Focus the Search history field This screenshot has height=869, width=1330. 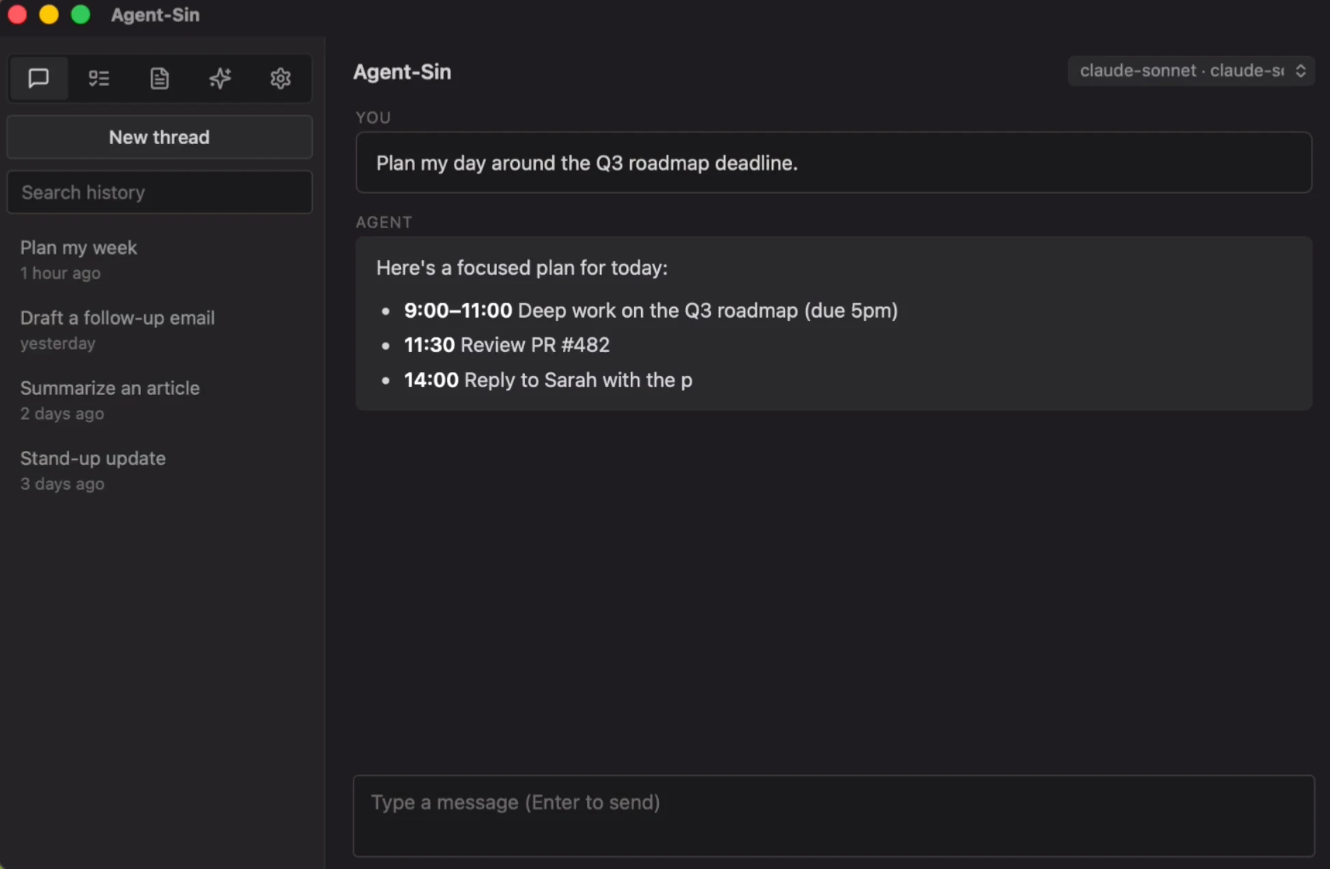click(x=159, y=193)
